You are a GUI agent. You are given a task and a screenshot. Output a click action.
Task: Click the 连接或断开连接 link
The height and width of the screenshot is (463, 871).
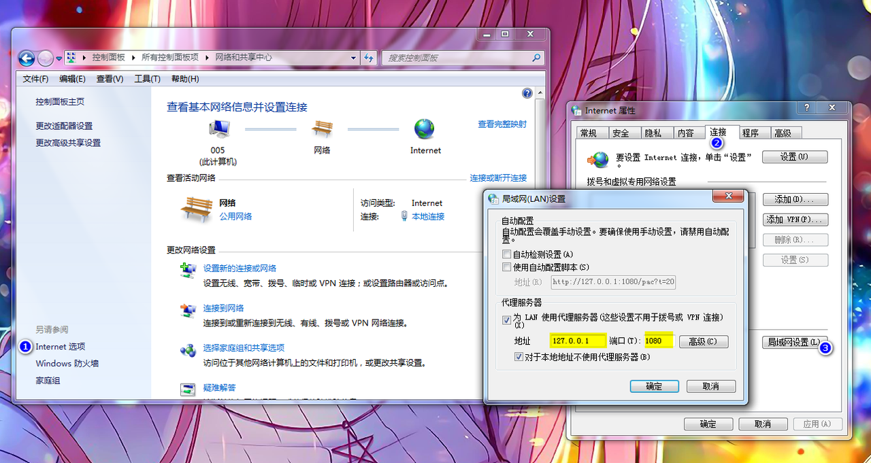pos(498,178)
